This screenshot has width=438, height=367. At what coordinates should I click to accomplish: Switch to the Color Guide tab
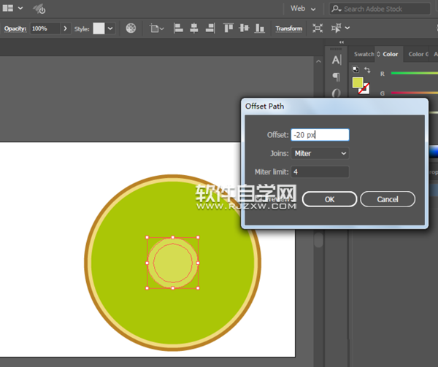(x=418, y=54)
